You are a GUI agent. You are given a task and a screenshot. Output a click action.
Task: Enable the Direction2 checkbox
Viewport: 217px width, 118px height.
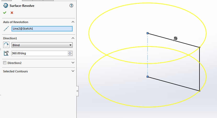(5, 63)
